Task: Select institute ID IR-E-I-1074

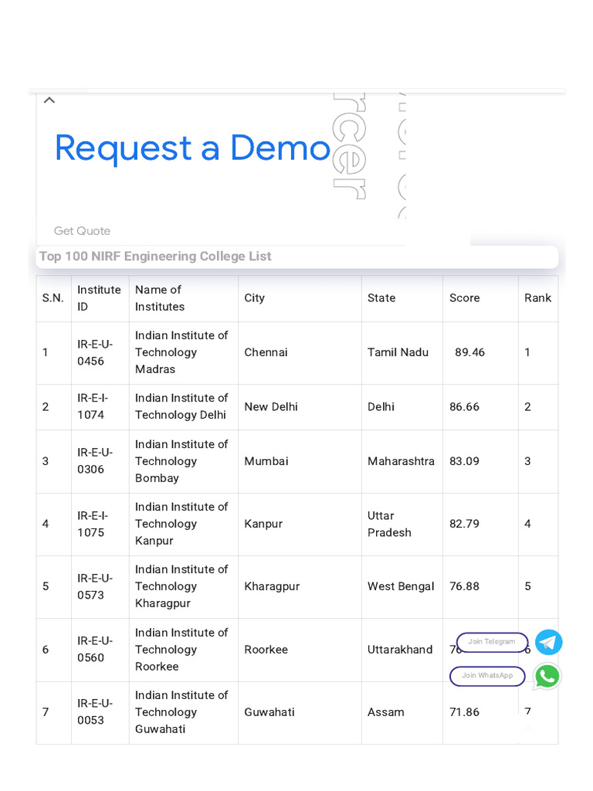Action: (x=93, y=406)
